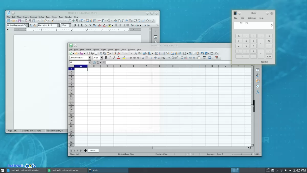The width and height of the screenshot is (307, 173).
Task: Click the Save icon in Calc toolbar
Action: 82,53
